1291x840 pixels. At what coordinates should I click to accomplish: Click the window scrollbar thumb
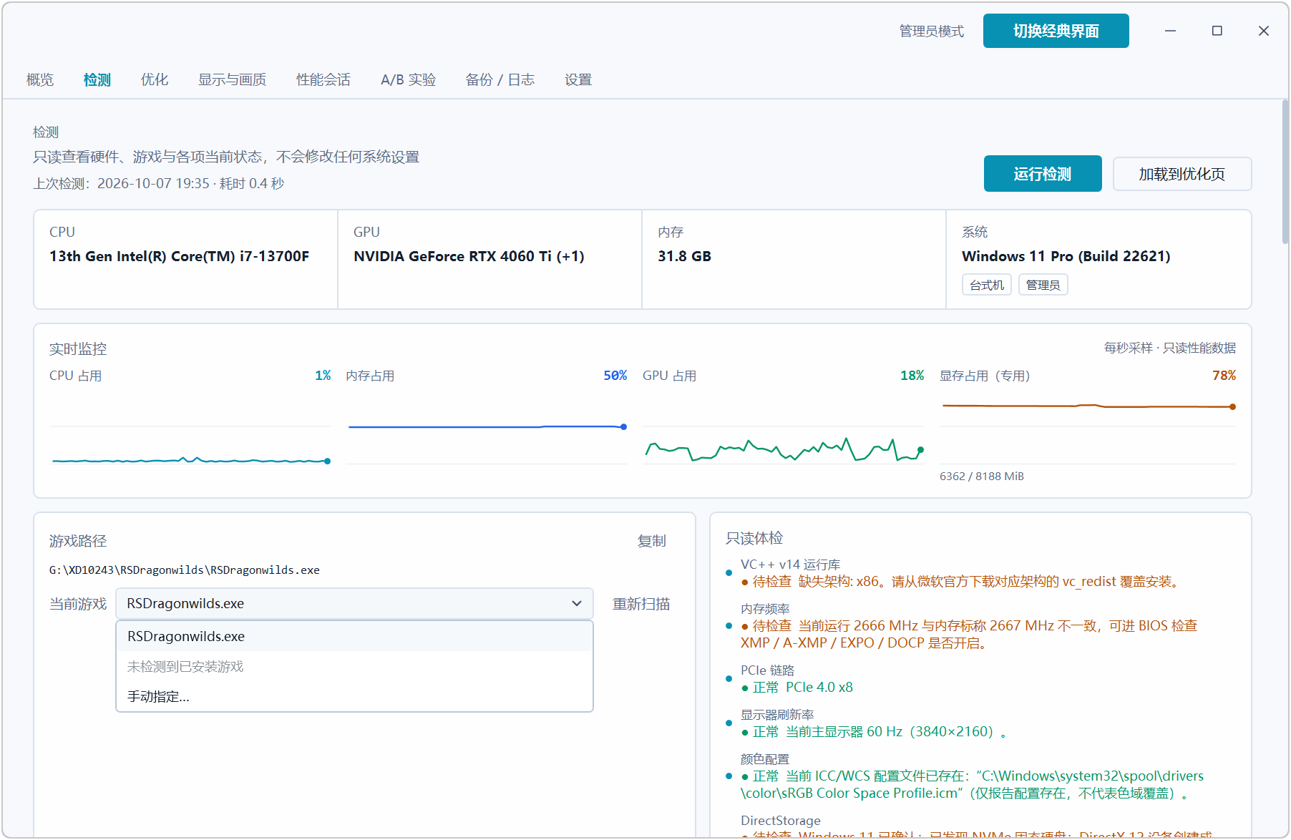[x=1285, y=172]
